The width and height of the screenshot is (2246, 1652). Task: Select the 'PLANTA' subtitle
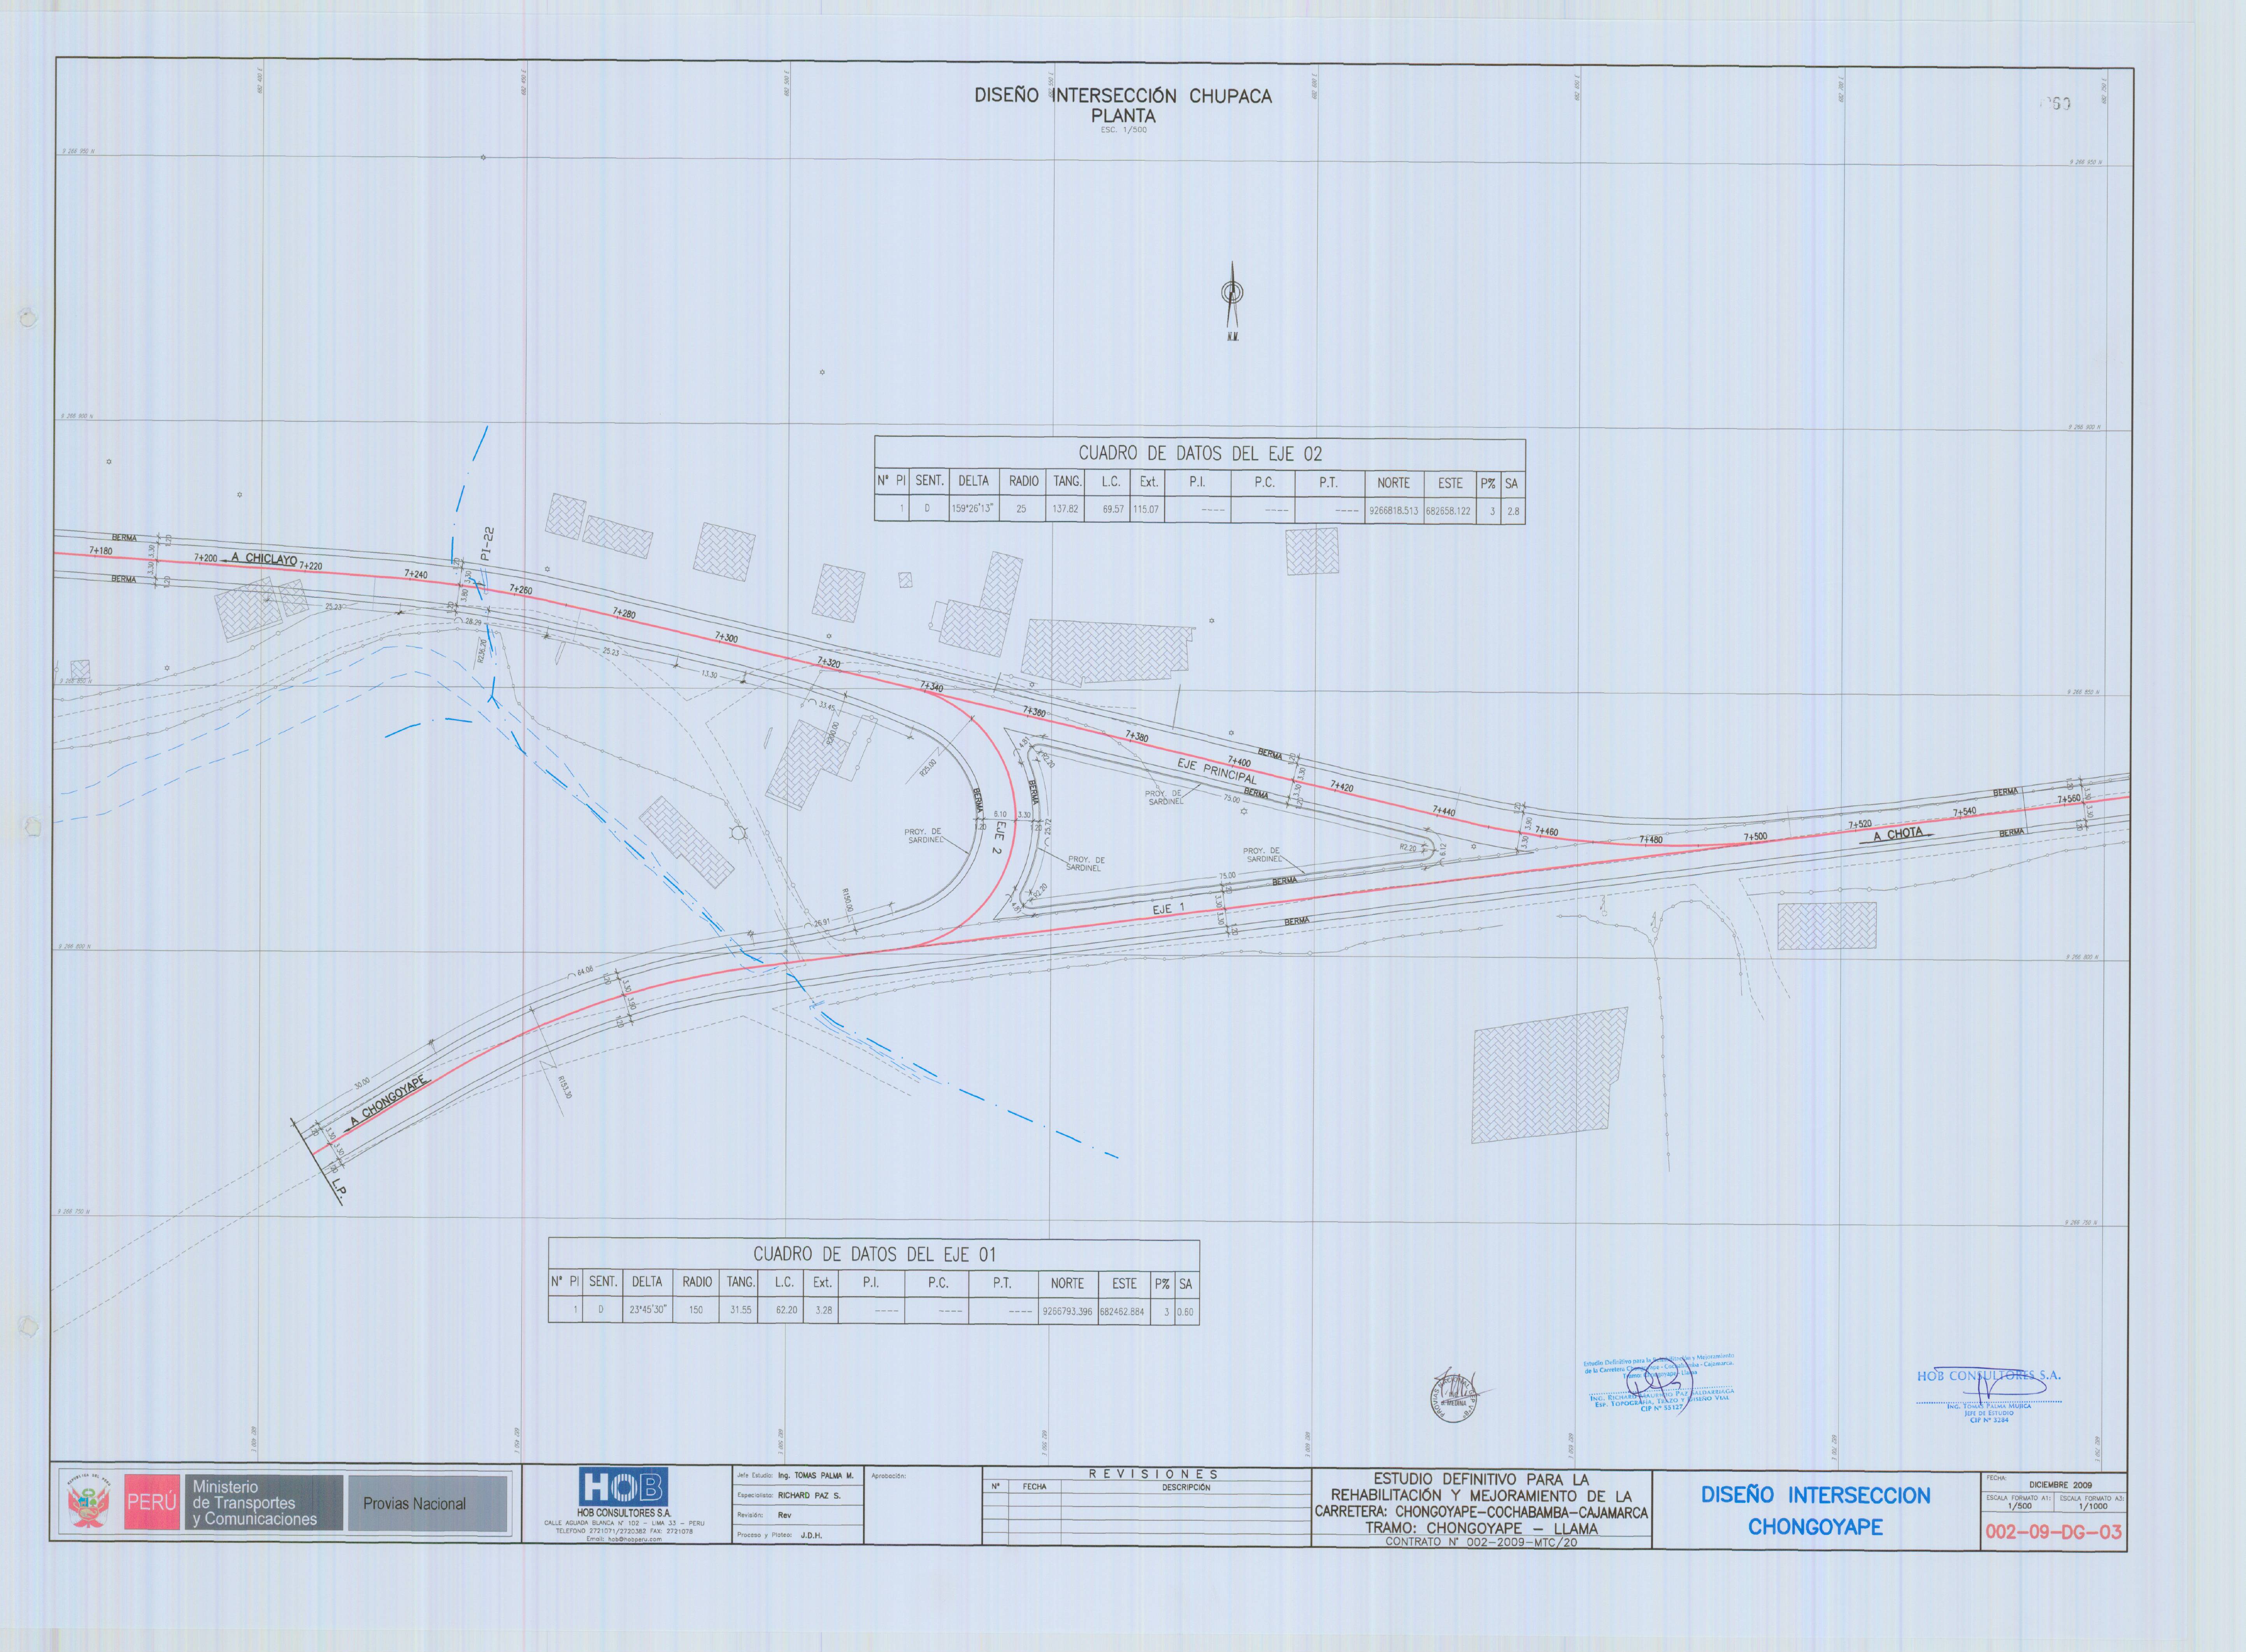coord(1123,116)
